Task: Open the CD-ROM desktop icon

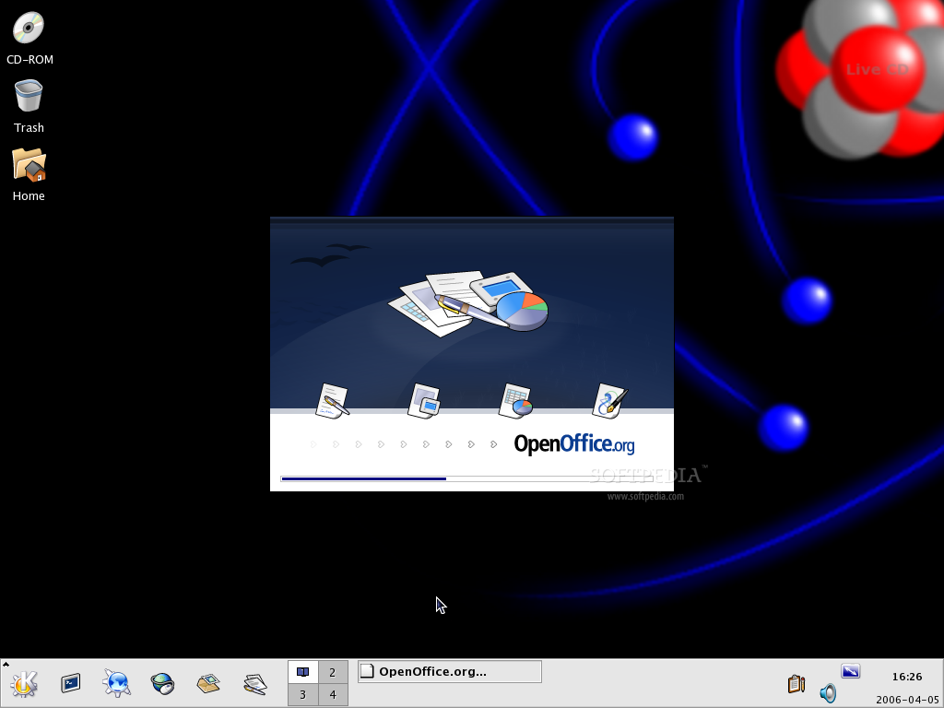Action: [29, 28]
